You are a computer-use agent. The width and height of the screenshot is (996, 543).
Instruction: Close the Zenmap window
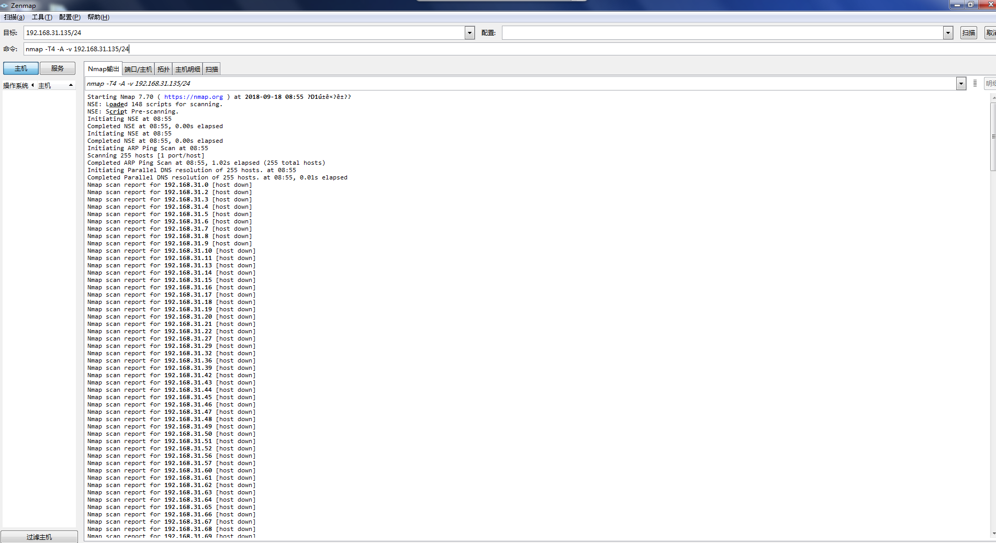(x=988, y=5)
